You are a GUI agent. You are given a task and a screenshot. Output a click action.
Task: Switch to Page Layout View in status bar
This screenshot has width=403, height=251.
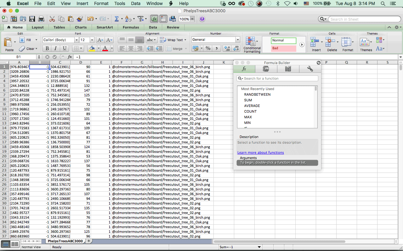[x=14, y=244]
